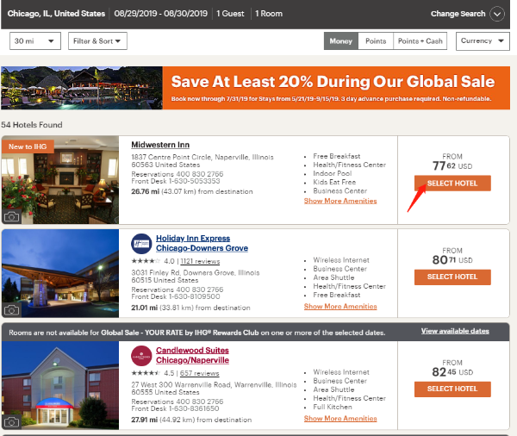
Task: Select hotel for Holiday Inn Express
Action: click(x=452, y=277)
